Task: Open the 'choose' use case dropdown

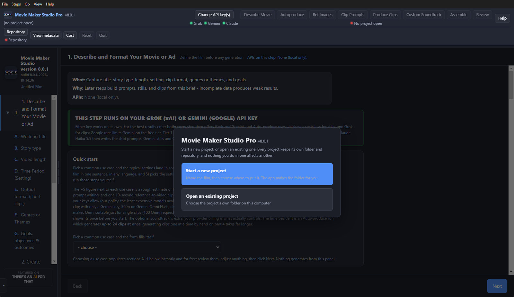Action: coord(147,247)
